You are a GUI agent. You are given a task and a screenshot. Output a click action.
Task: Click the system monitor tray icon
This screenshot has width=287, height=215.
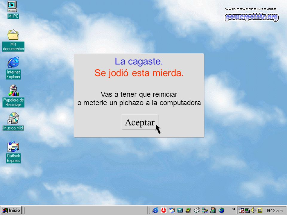coord(247,211)
